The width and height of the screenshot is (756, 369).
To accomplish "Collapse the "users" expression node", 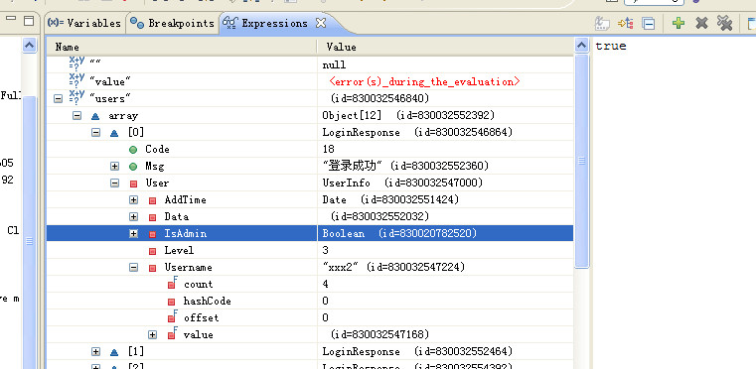I will (58, 99).
